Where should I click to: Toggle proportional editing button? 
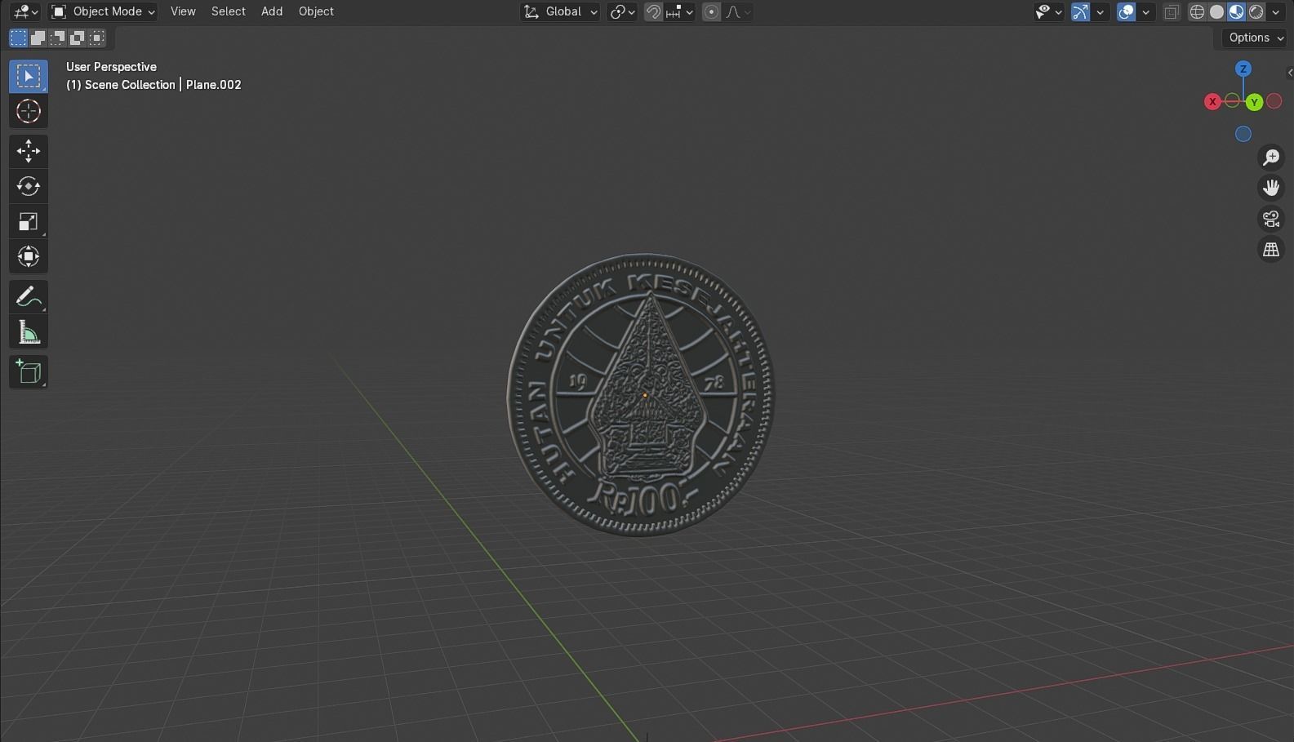tap(712, 11)
